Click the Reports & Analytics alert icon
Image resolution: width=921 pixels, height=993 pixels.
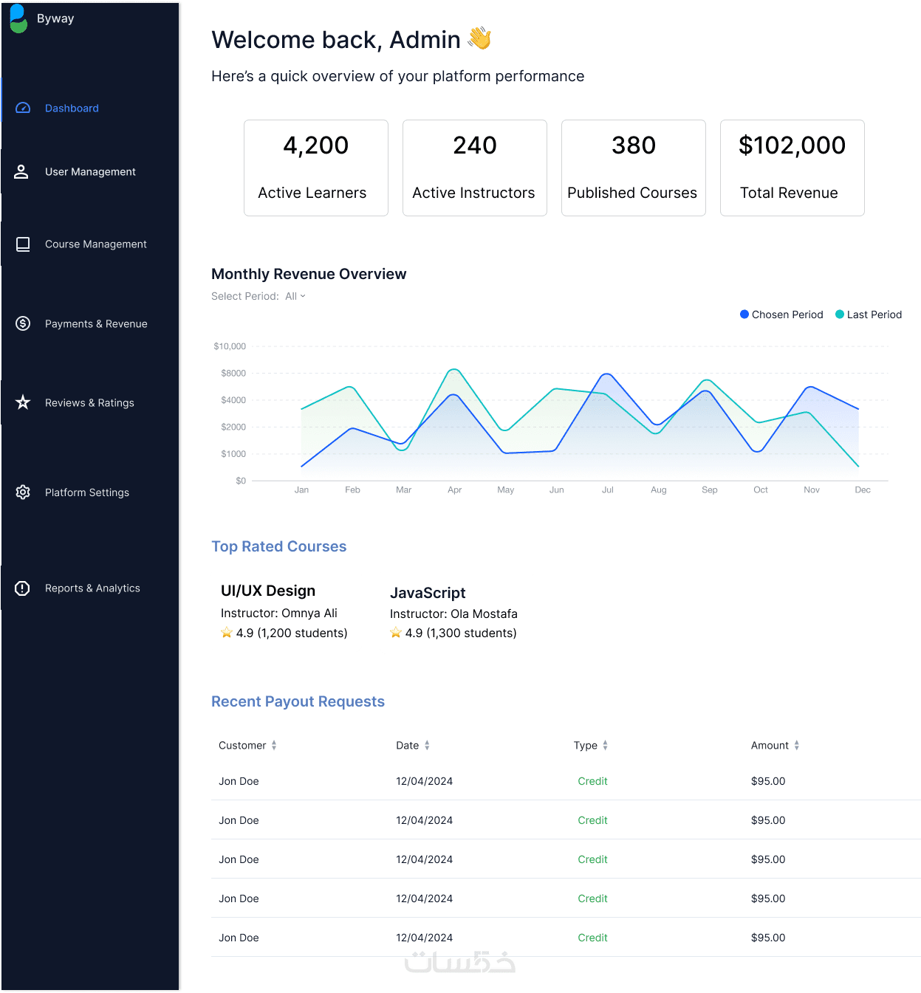coord(22,588)
